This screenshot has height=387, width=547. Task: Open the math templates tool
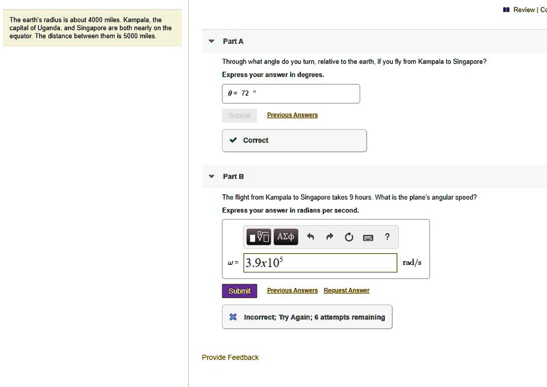(259, 237)
